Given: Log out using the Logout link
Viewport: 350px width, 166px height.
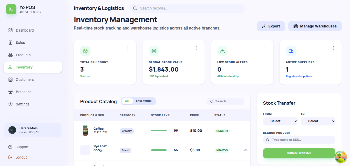Looking at the screenshot, I should [18, 157].
